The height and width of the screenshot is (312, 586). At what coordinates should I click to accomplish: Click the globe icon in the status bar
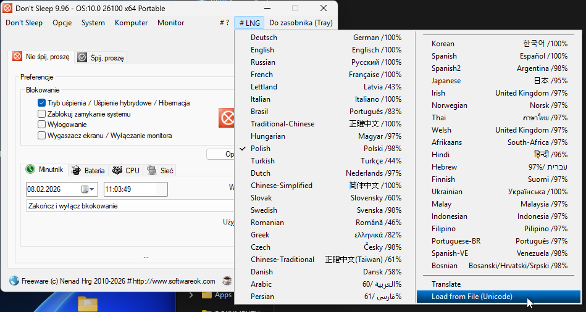click(14, 281)
